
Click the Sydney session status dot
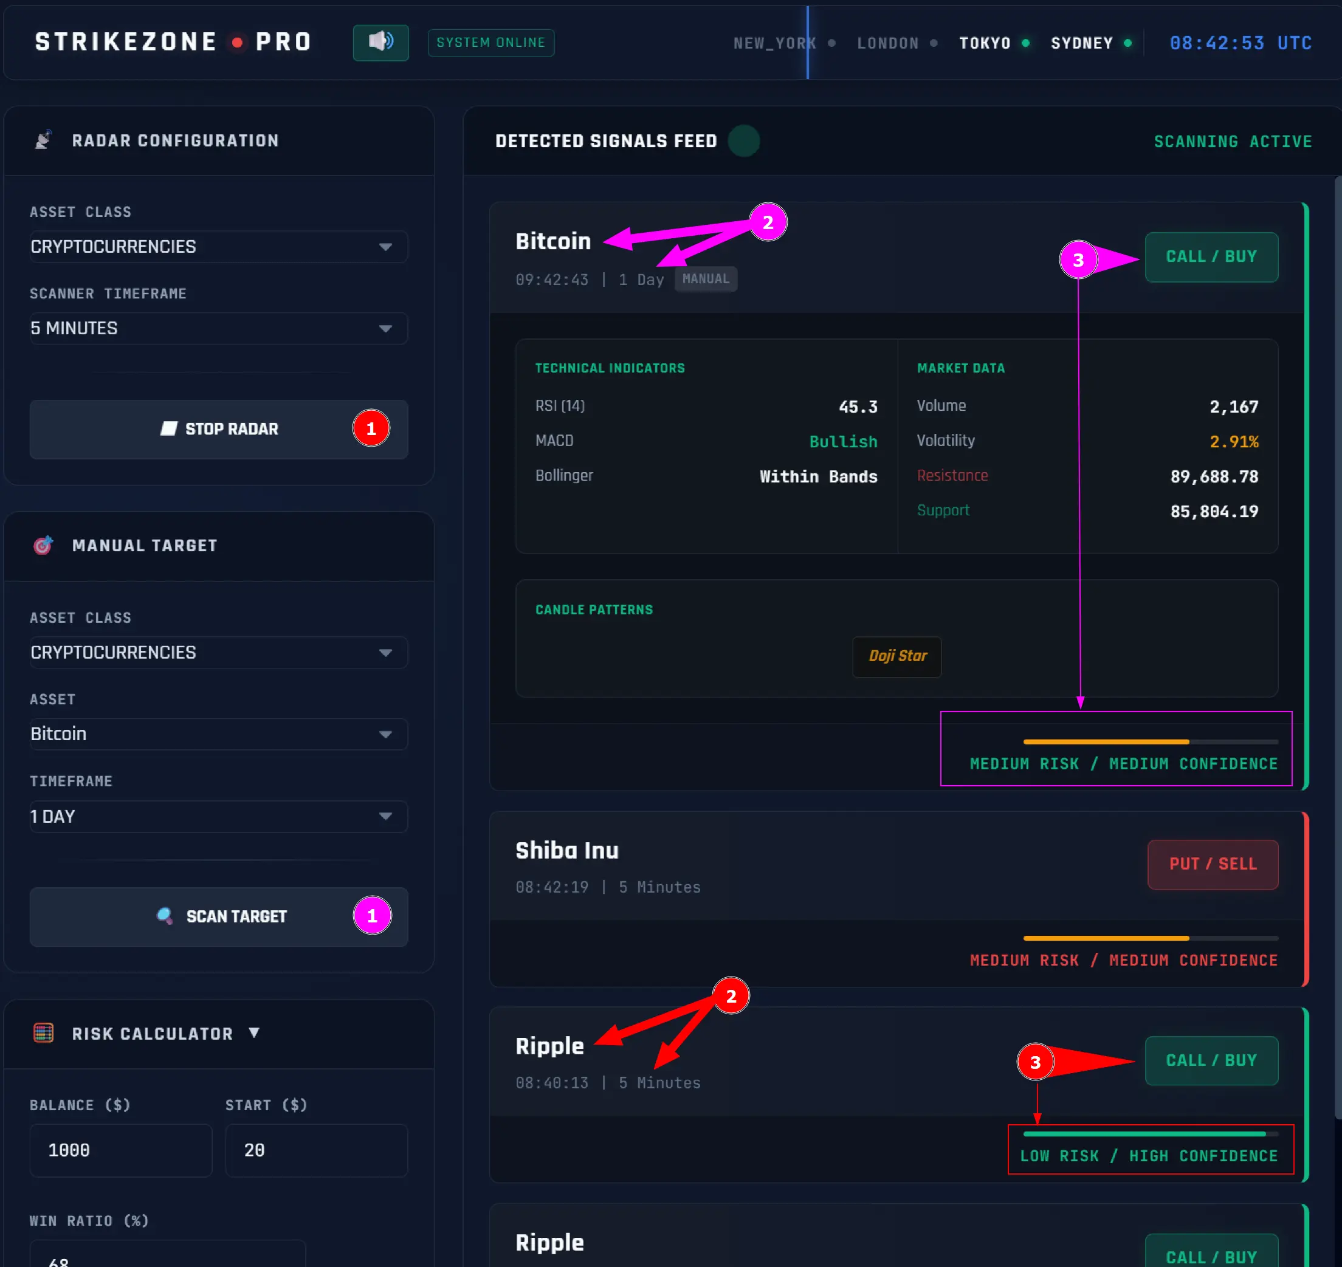(x=1127, y=43)
